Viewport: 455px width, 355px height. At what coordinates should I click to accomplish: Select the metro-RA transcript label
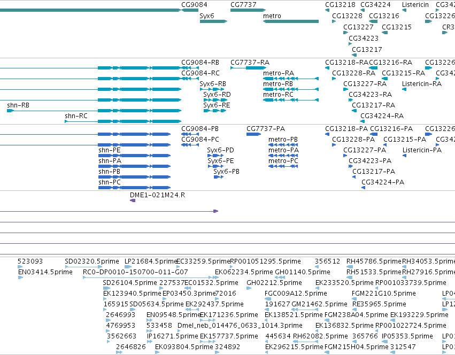tap(279, 73)
